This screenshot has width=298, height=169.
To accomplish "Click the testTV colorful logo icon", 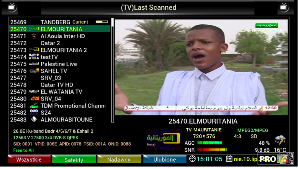I will click(34, 57).
